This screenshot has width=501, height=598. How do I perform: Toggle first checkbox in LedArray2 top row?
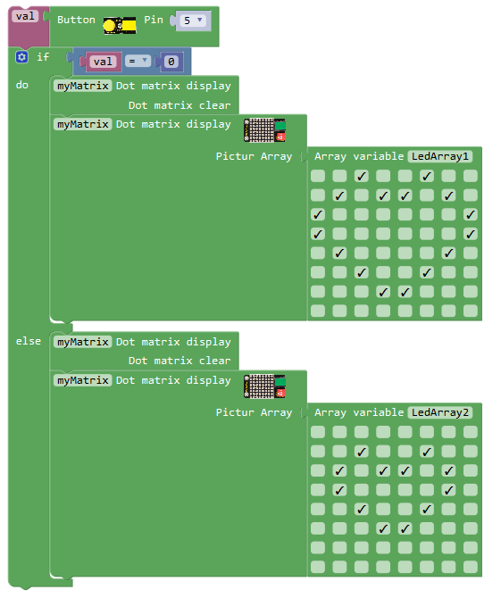[x=318, y=432]
